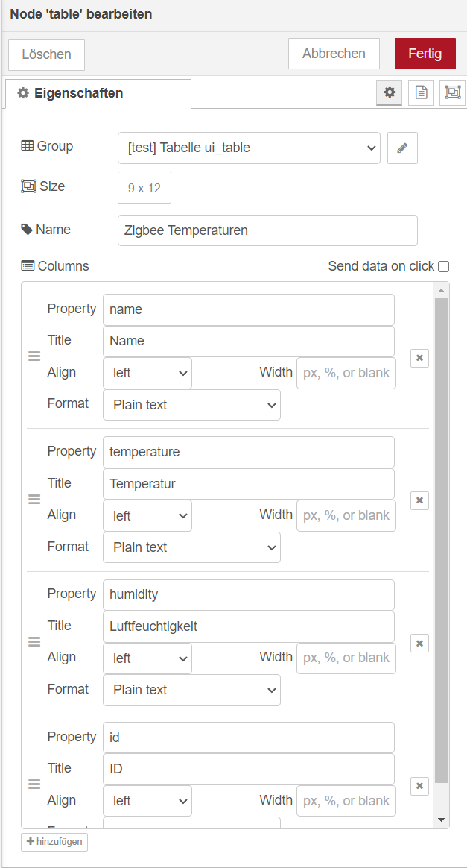Remove the 'humidity' column entry
Image resolution: width=467 pixels, height=868 pixels.
419,643
